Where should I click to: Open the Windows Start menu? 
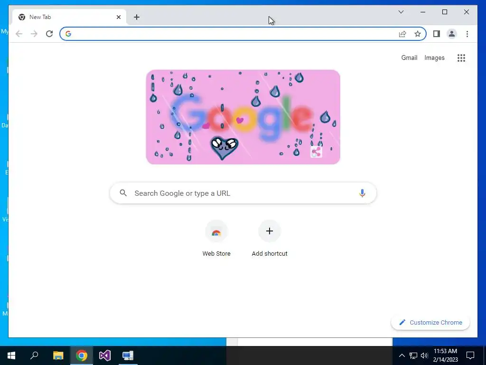[11, 355]
